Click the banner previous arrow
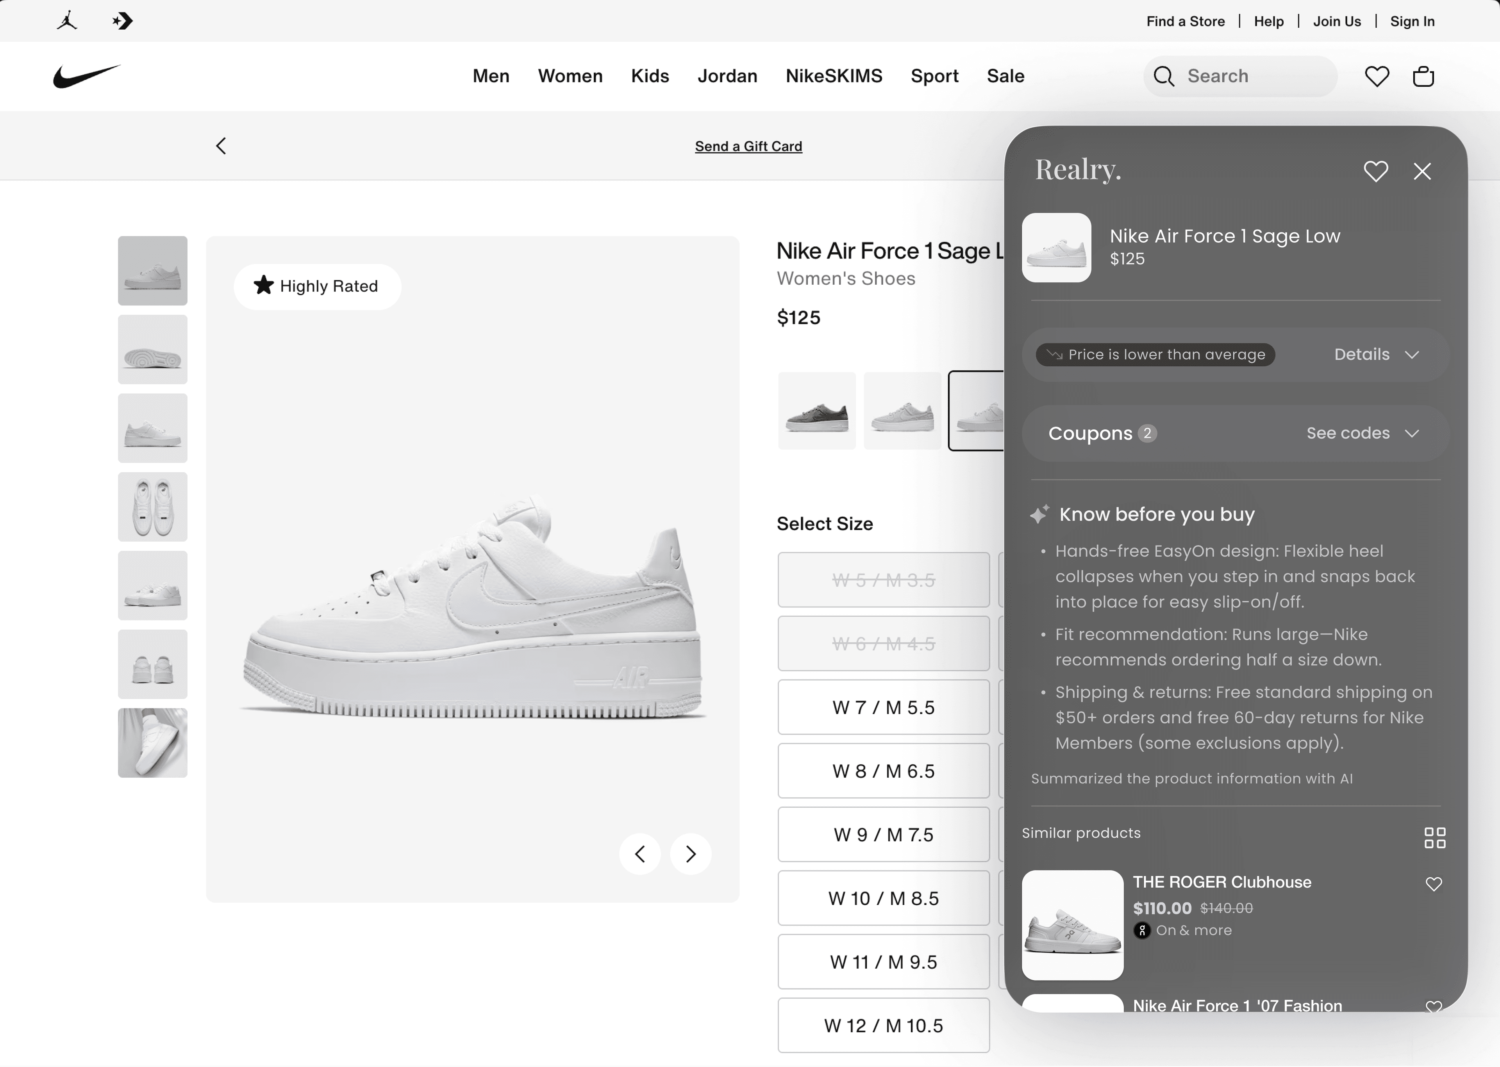 pos(221,146)
